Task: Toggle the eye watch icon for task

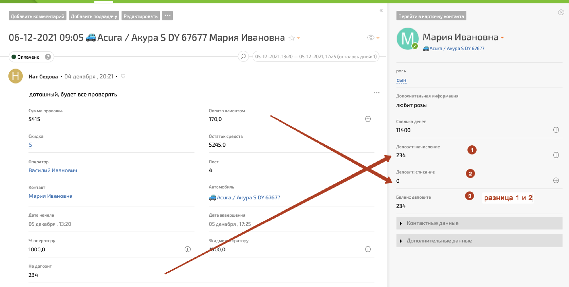Action: tap(370, 38)
